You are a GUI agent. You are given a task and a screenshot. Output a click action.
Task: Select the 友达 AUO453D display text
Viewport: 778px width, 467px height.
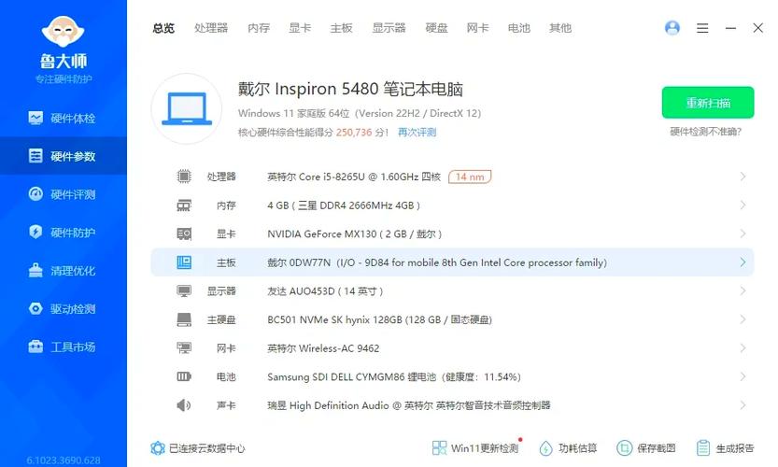[x=325, y=291]
